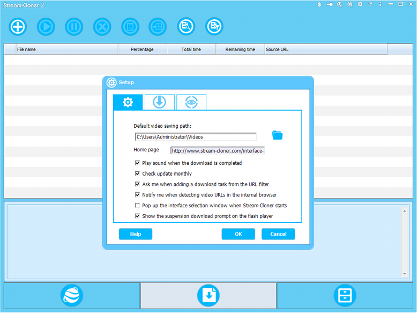
Task: Click OK to confirm Setup
Action: (x=238, y=234)
